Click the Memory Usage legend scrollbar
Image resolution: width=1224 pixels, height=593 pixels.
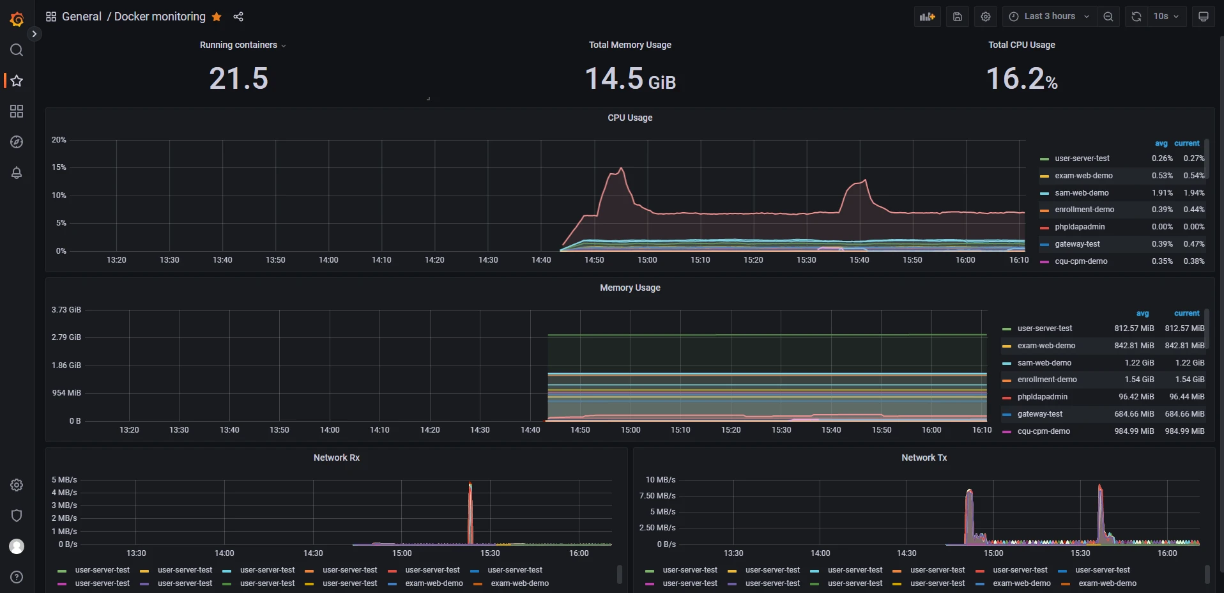(1207, 329)
